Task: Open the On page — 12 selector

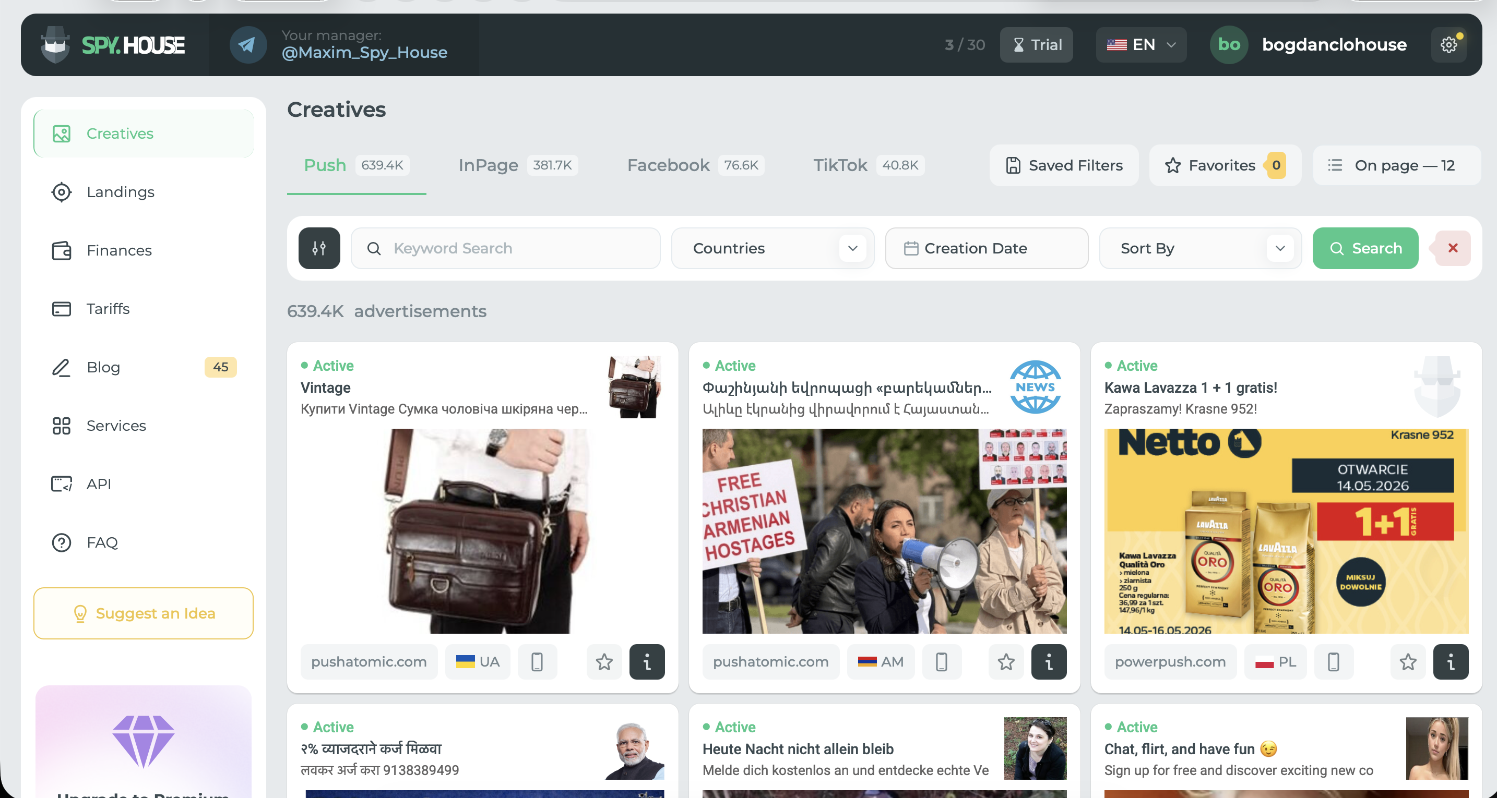Action: tap(1396, 165)
